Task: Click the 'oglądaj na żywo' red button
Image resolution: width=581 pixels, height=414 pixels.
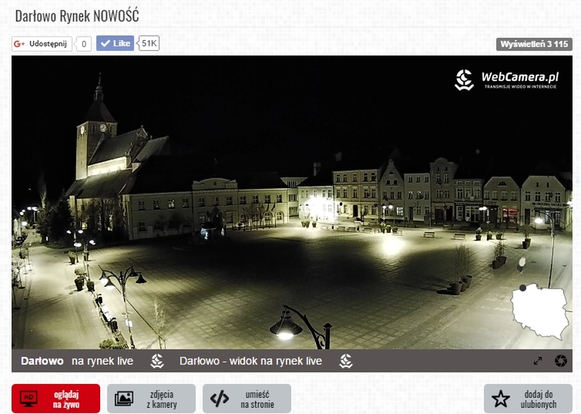Action: [x=56, y=398]
